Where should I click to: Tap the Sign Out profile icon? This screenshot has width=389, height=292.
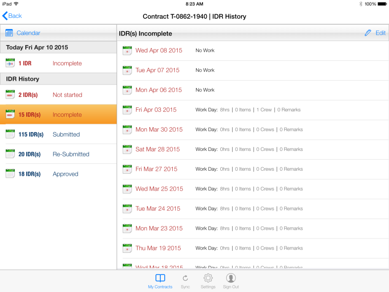(231, 278)
